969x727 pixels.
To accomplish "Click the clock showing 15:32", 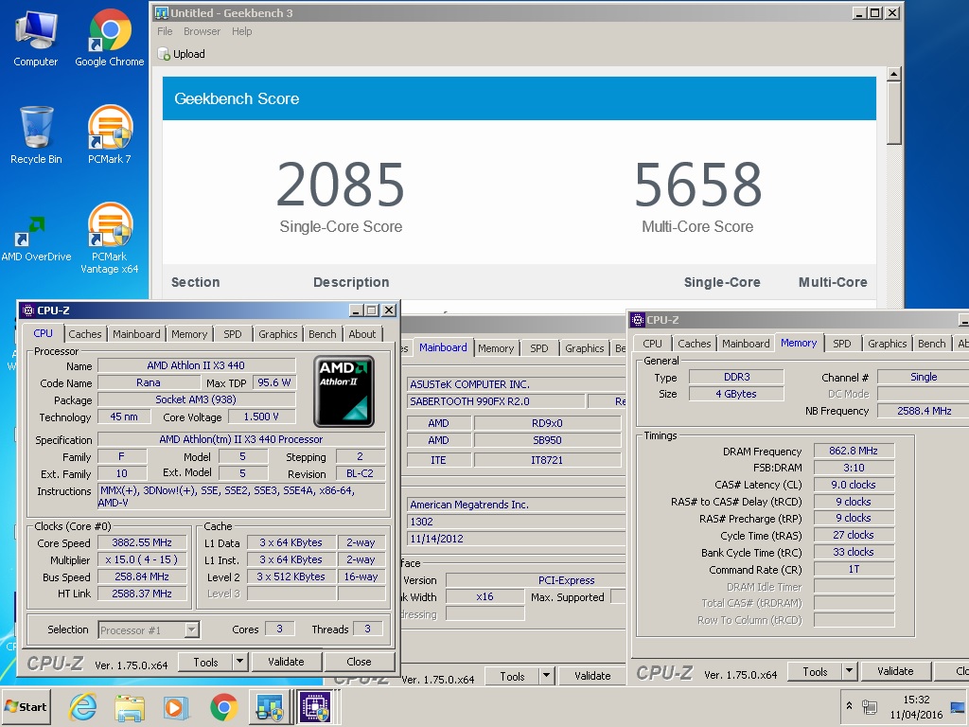I will click(916, 700).
